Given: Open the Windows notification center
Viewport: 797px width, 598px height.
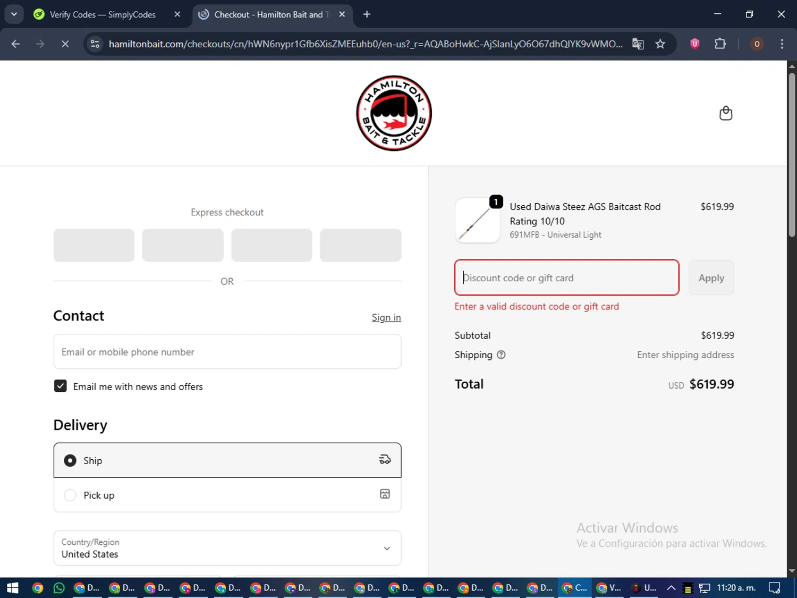Looking at the screenshot, I should pyautogui.click(x=775, y=588).
